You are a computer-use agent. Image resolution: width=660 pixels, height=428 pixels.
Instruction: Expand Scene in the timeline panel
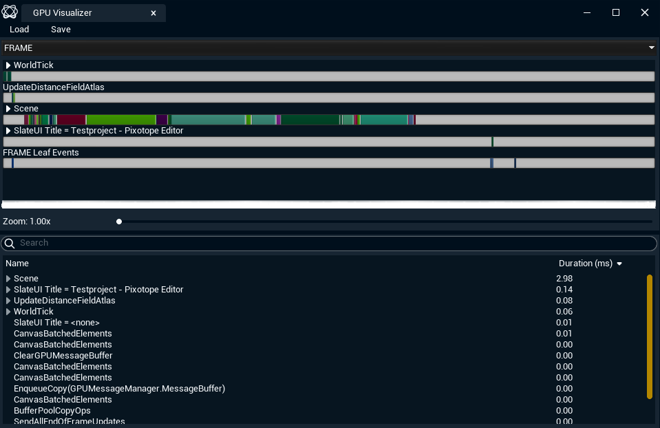click(x=8, y=109)
